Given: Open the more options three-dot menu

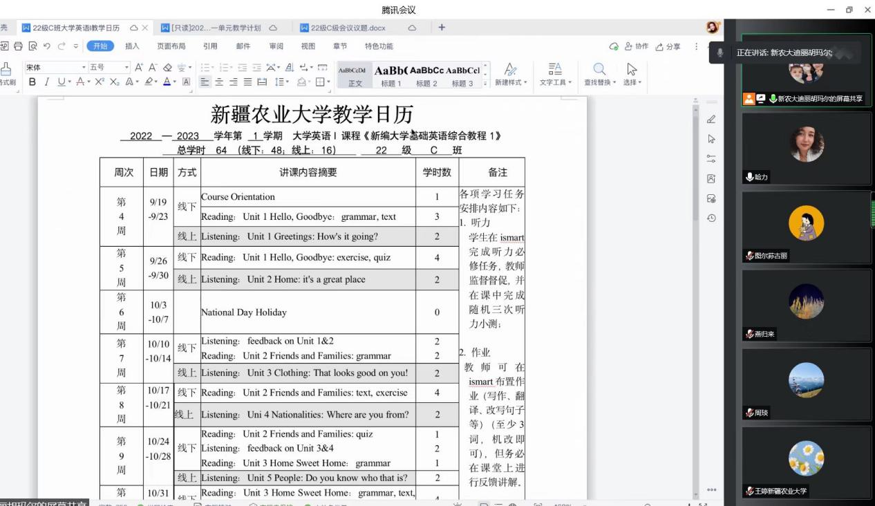Looking at the screenshot, I should click(x=696, y=46).
